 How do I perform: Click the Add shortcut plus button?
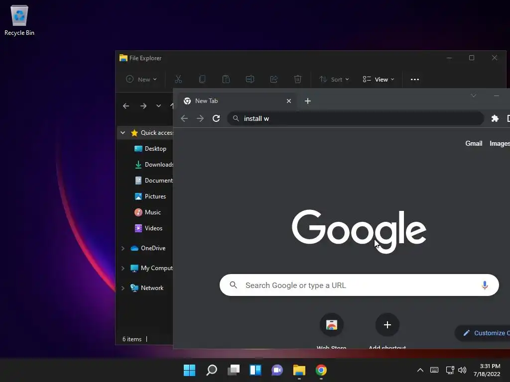[x=387, y=325]
